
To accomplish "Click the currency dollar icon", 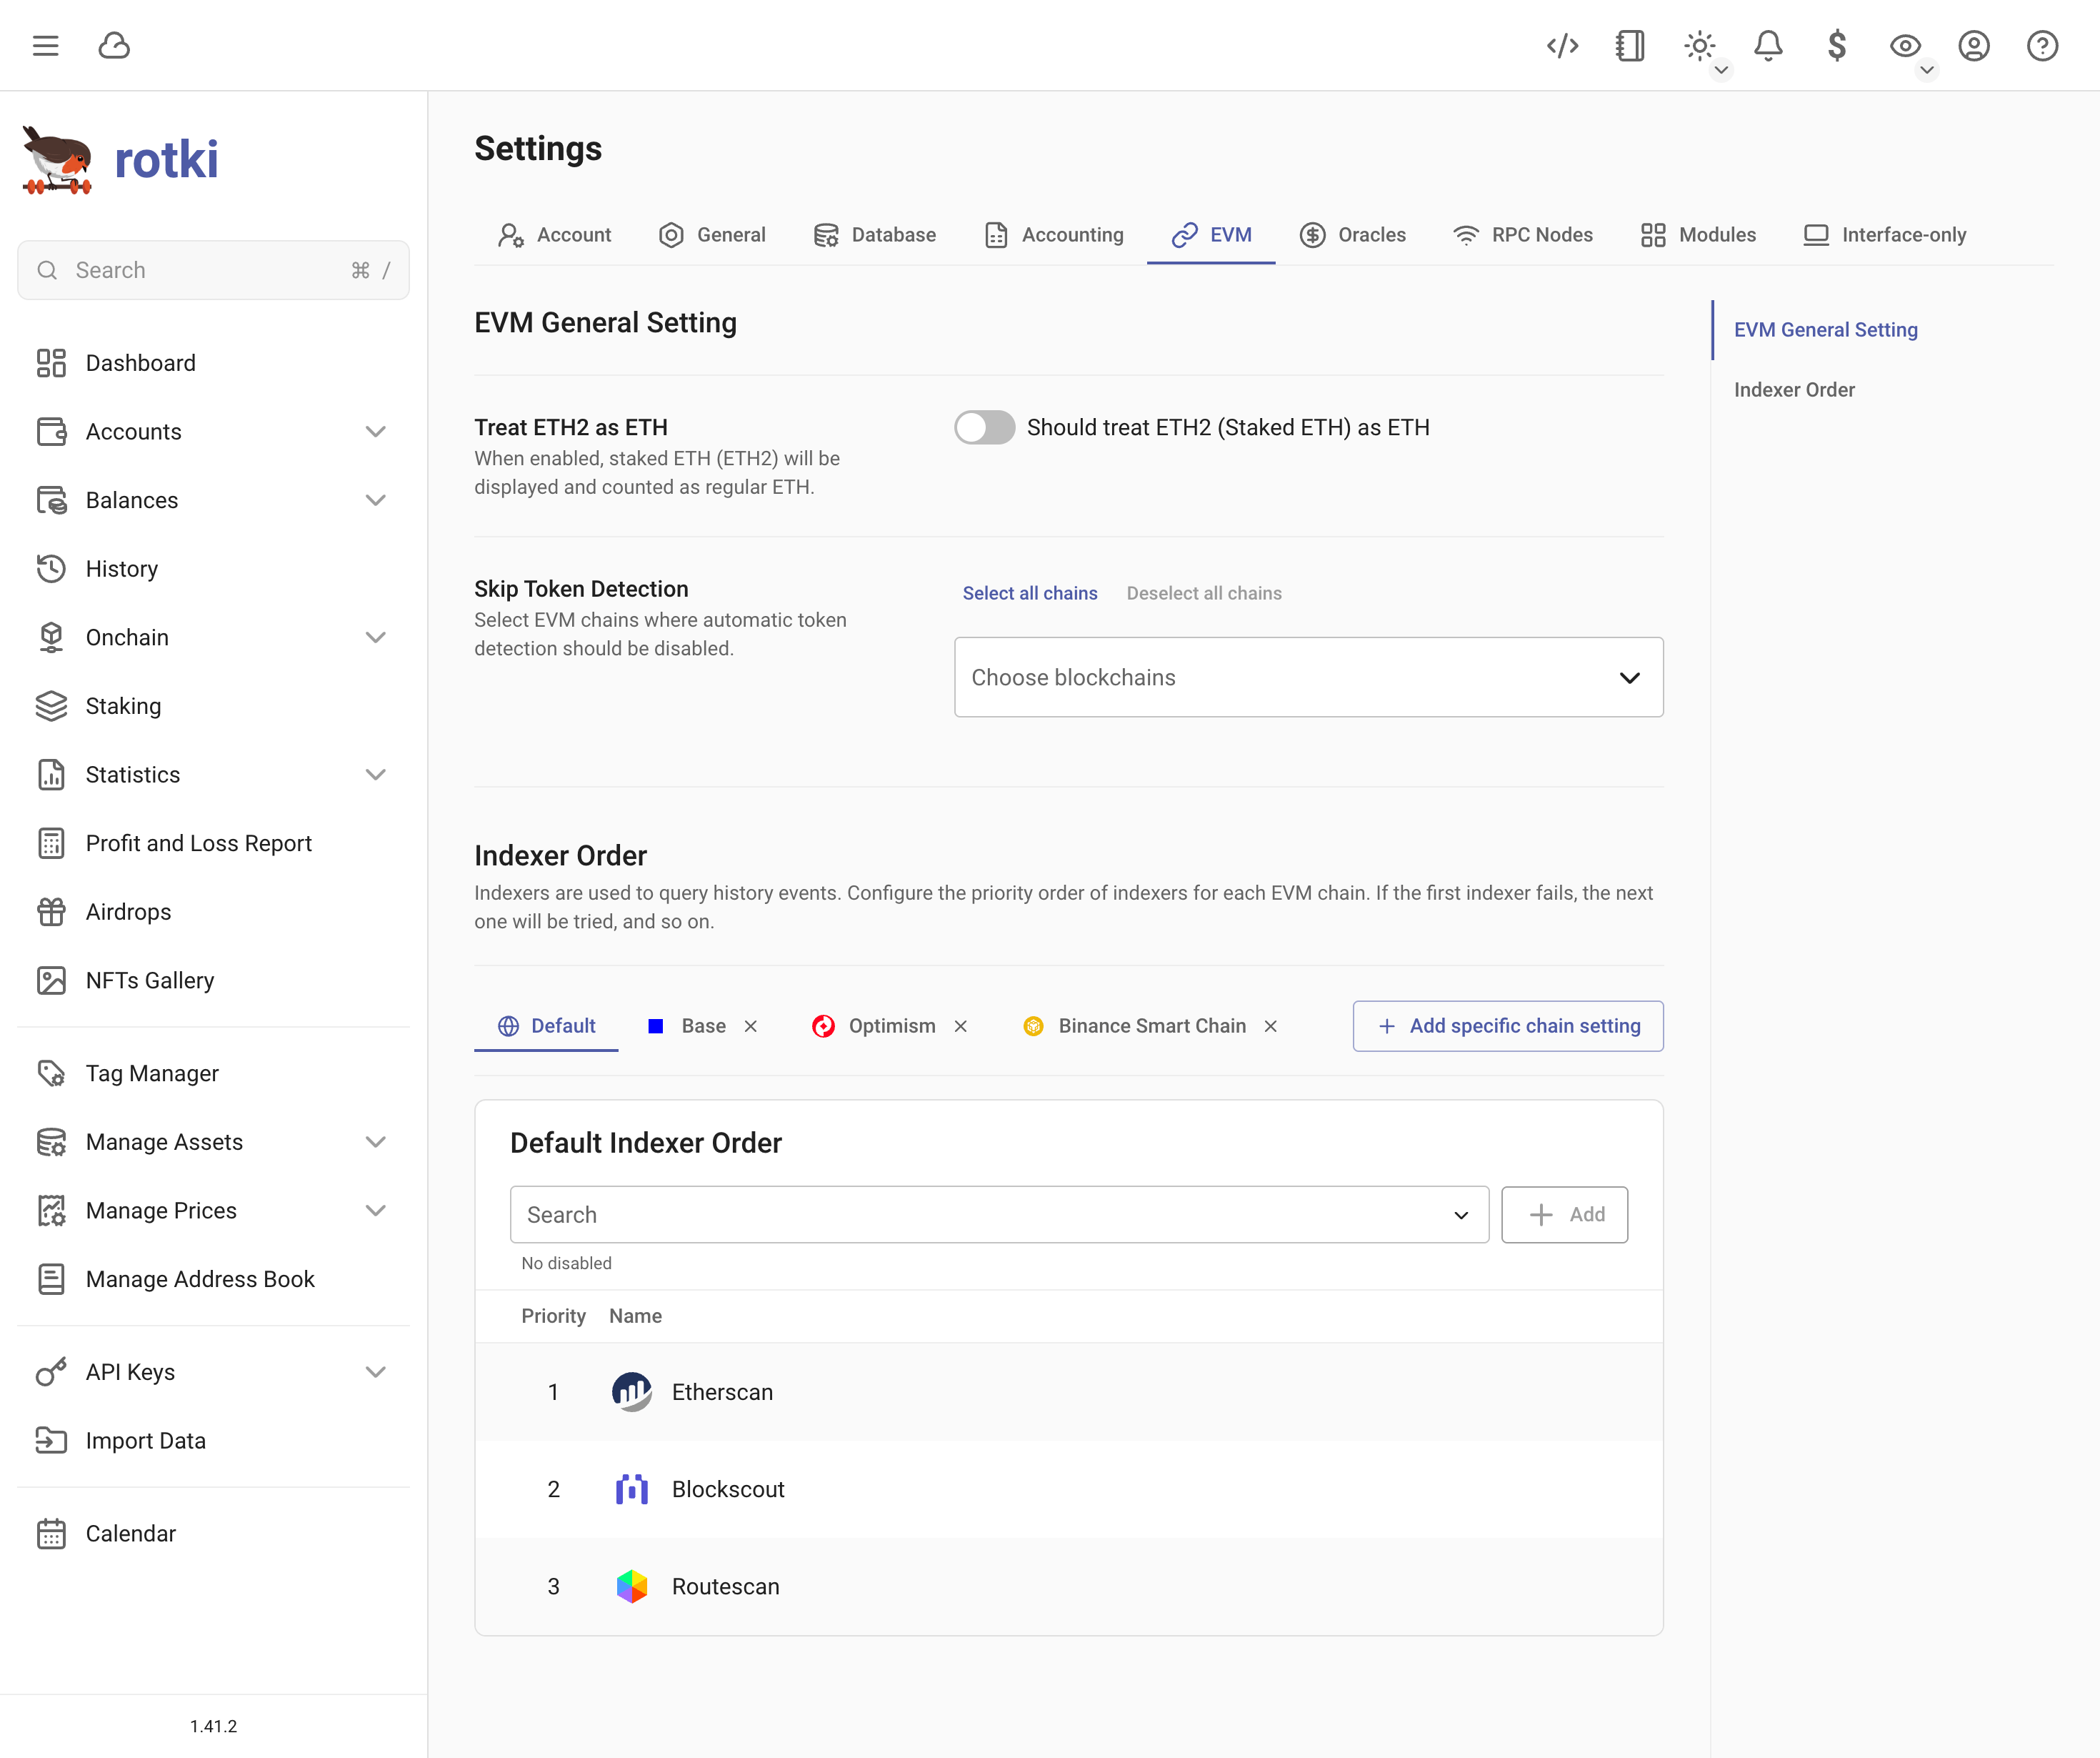I will (1836, 45).
